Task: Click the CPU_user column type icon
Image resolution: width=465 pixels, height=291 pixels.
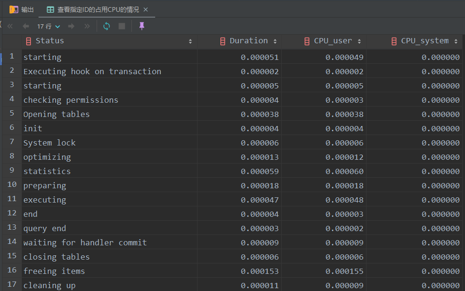Action: click(x=307, y=41)
